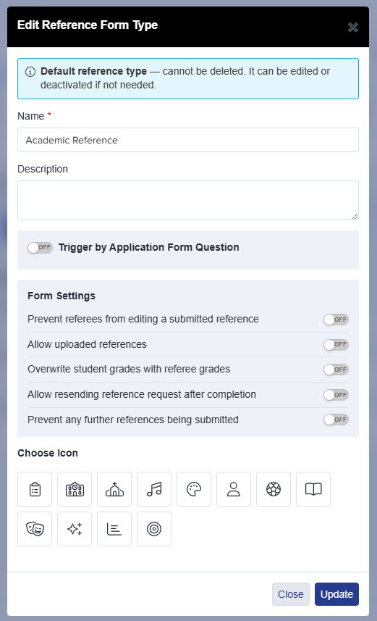
Task: Pick the target bullseye icon
Action: (x=154, y=529)
